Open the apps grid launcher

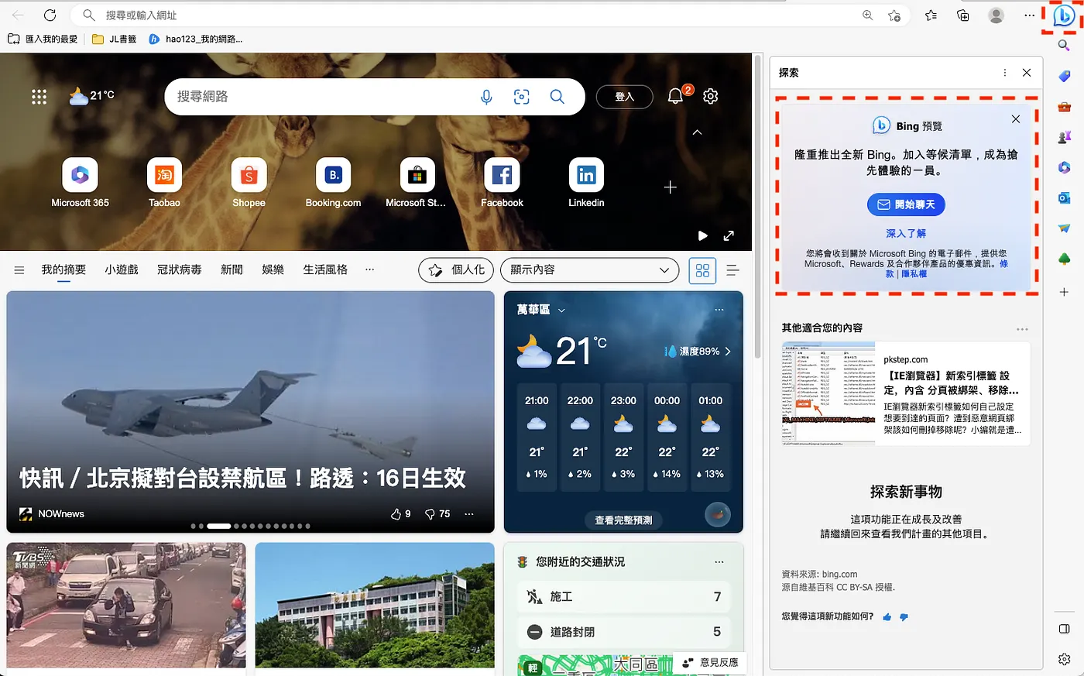39,97
